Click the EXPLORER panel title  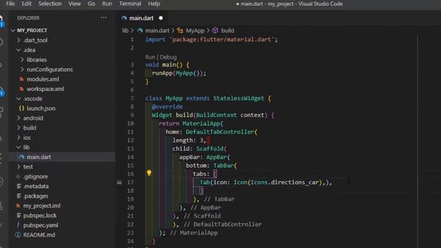coord(28,18)
